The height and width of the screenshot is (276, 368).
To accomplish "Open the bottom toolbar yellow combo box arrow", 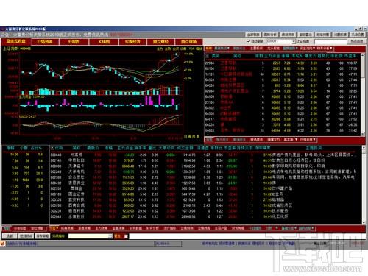I will [x=110, y=236].
